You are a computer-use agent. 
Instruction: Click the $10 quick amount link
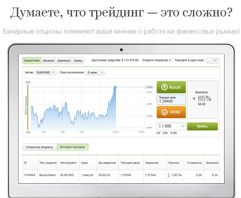pos(158,133)
